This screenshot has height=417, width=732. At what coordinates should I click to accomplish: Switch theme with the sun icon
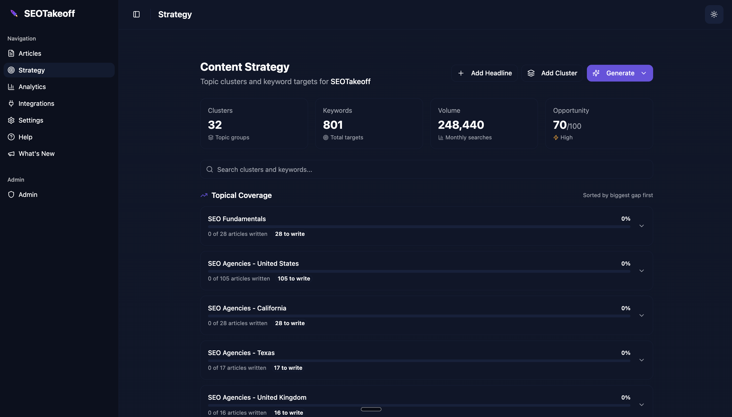714,14
